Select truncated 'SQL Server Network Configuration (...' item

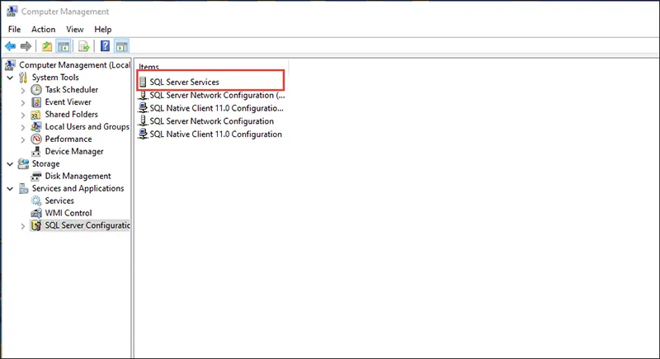coord(217,96)
